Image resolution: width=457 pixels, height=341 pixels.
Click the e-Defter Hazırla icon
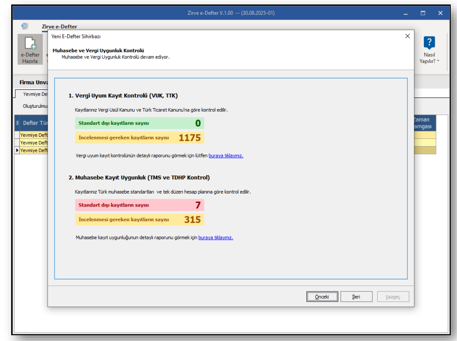30,49
